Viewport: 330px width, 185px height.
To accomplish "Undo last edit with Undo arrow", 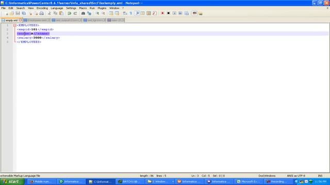I will [69, 13].
